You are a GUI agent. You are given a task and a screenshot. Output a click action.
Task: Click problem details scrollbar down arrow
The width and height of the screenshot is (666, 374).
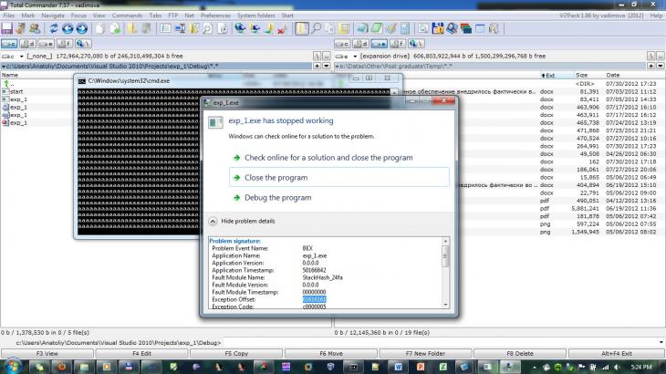click(445, 305)
